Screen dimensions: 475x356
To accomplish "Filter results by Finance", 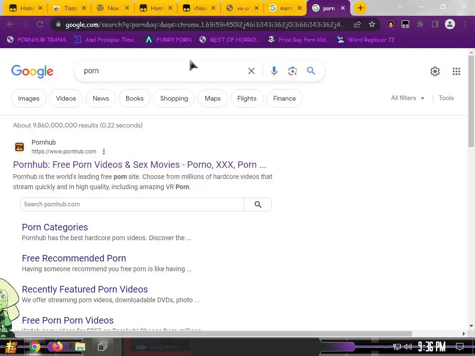I will 284,98.
